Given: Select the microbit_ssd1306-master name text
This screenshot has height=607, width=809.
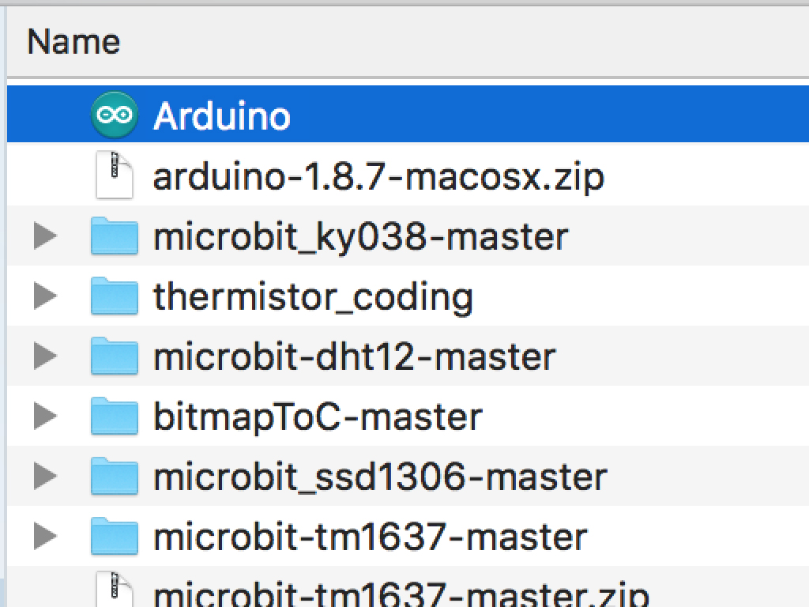Looking at the screenshot, I should pyautogui.click(x=380, y=477).
